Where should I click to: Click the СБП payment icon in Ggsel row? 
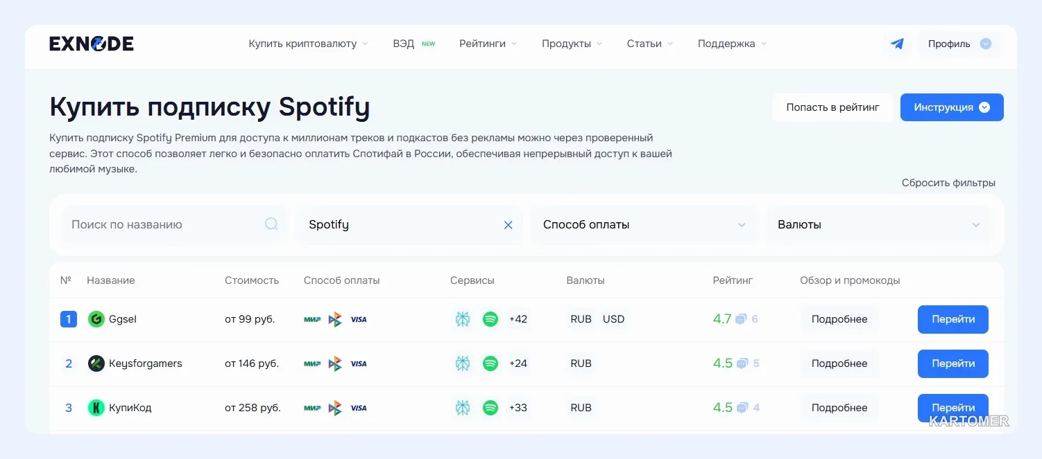click(335, 319)
